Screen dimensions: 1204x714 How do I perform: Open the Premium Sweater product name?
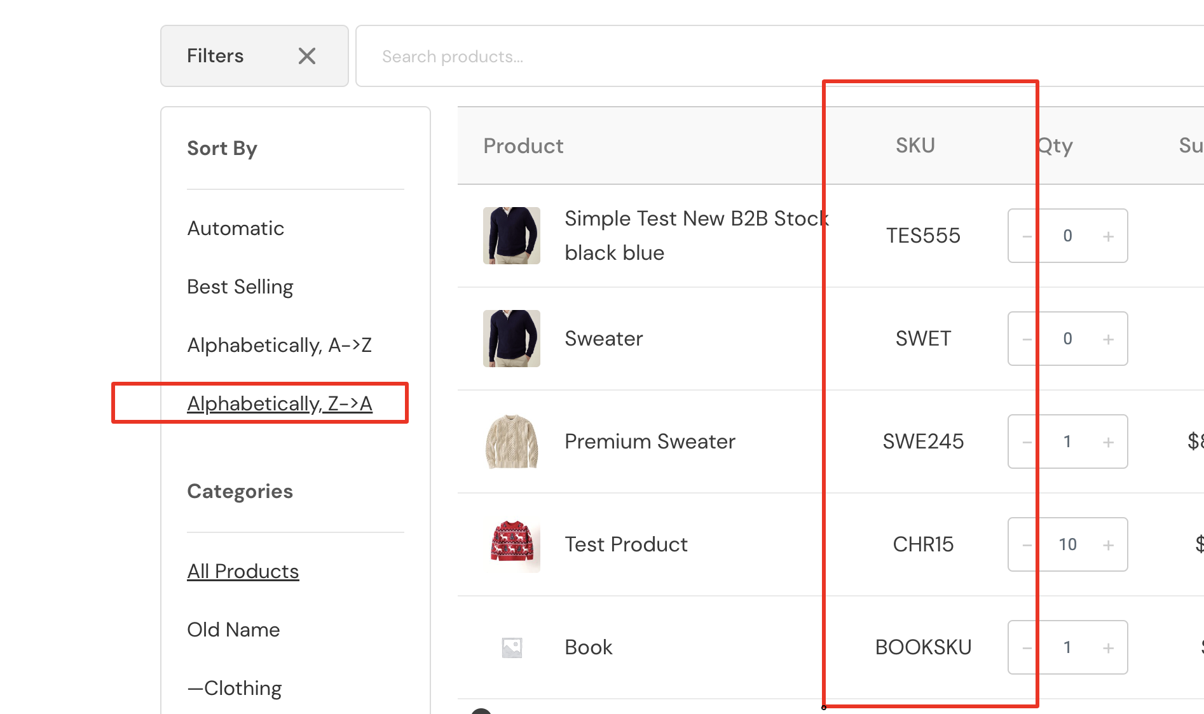click(x=650, y=441)
